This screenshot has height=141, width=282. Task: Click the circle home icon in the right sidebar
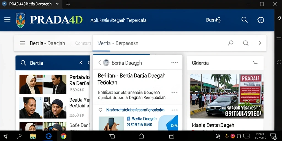coord(279,62)
